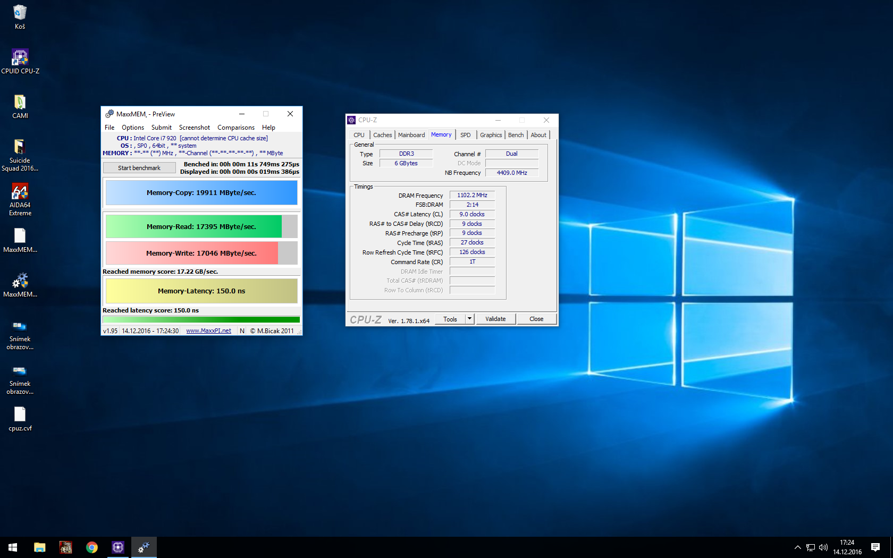893x558 pixels.
Task: Click the v1.95 version text in MaxxMEM
Action: coord(111,331)
